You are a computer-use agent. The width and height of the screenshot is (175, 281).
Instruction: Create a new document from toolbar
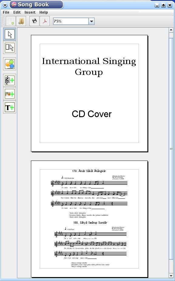coord(11,21)
